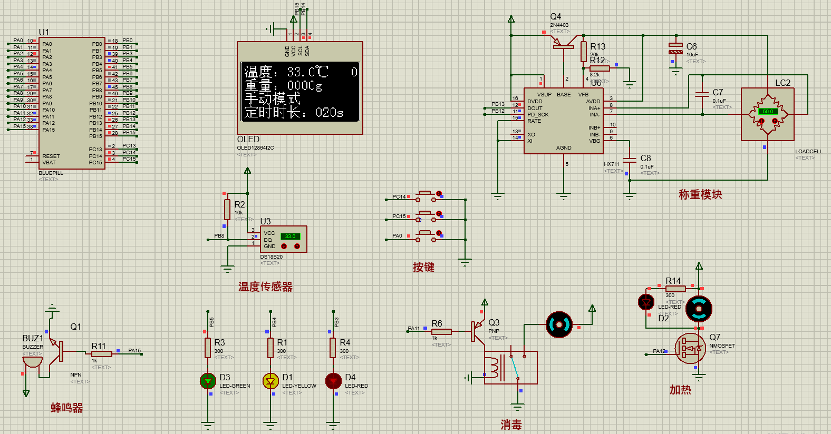Select the yellow LED D1
831x434 pixels.
tap(270, 380)
